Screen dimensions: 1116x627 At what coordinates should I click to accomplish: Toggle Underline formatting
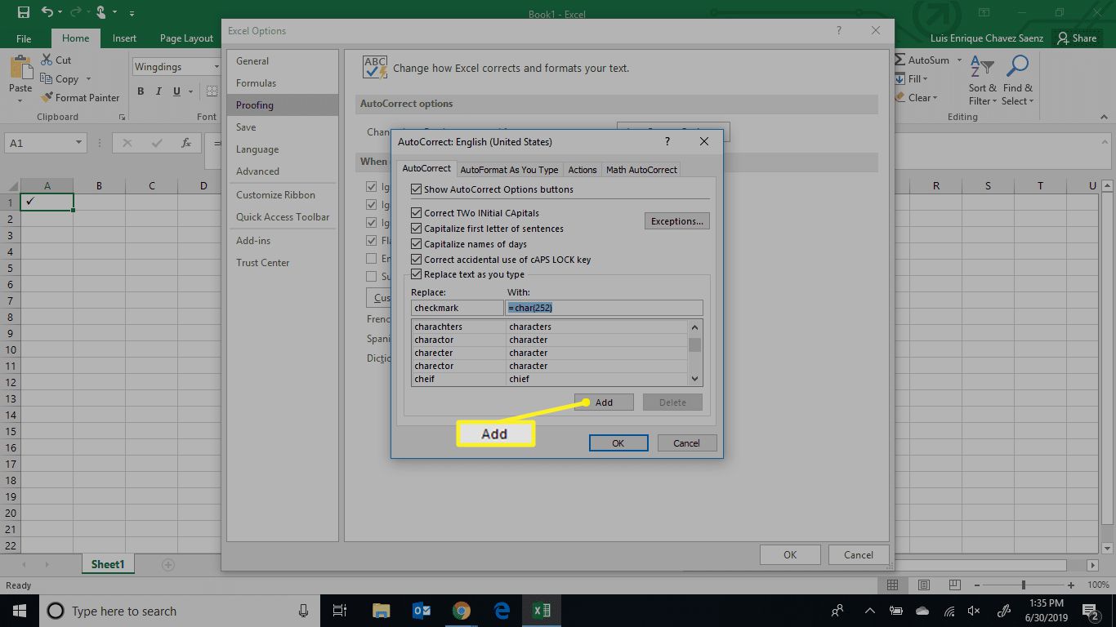176,91
